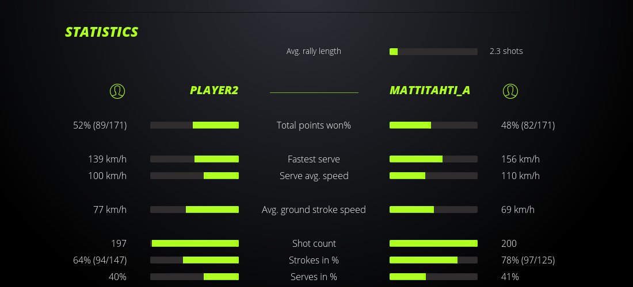Click Mattitahti_A's fastest serve bar
This screenshot has width=633, height=287.
pyautogui.click(x=433, y=159)
